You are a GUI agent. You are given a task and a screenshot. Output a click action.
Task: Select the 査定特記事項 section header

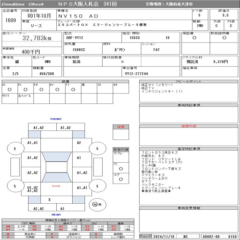tap(189, 149)
